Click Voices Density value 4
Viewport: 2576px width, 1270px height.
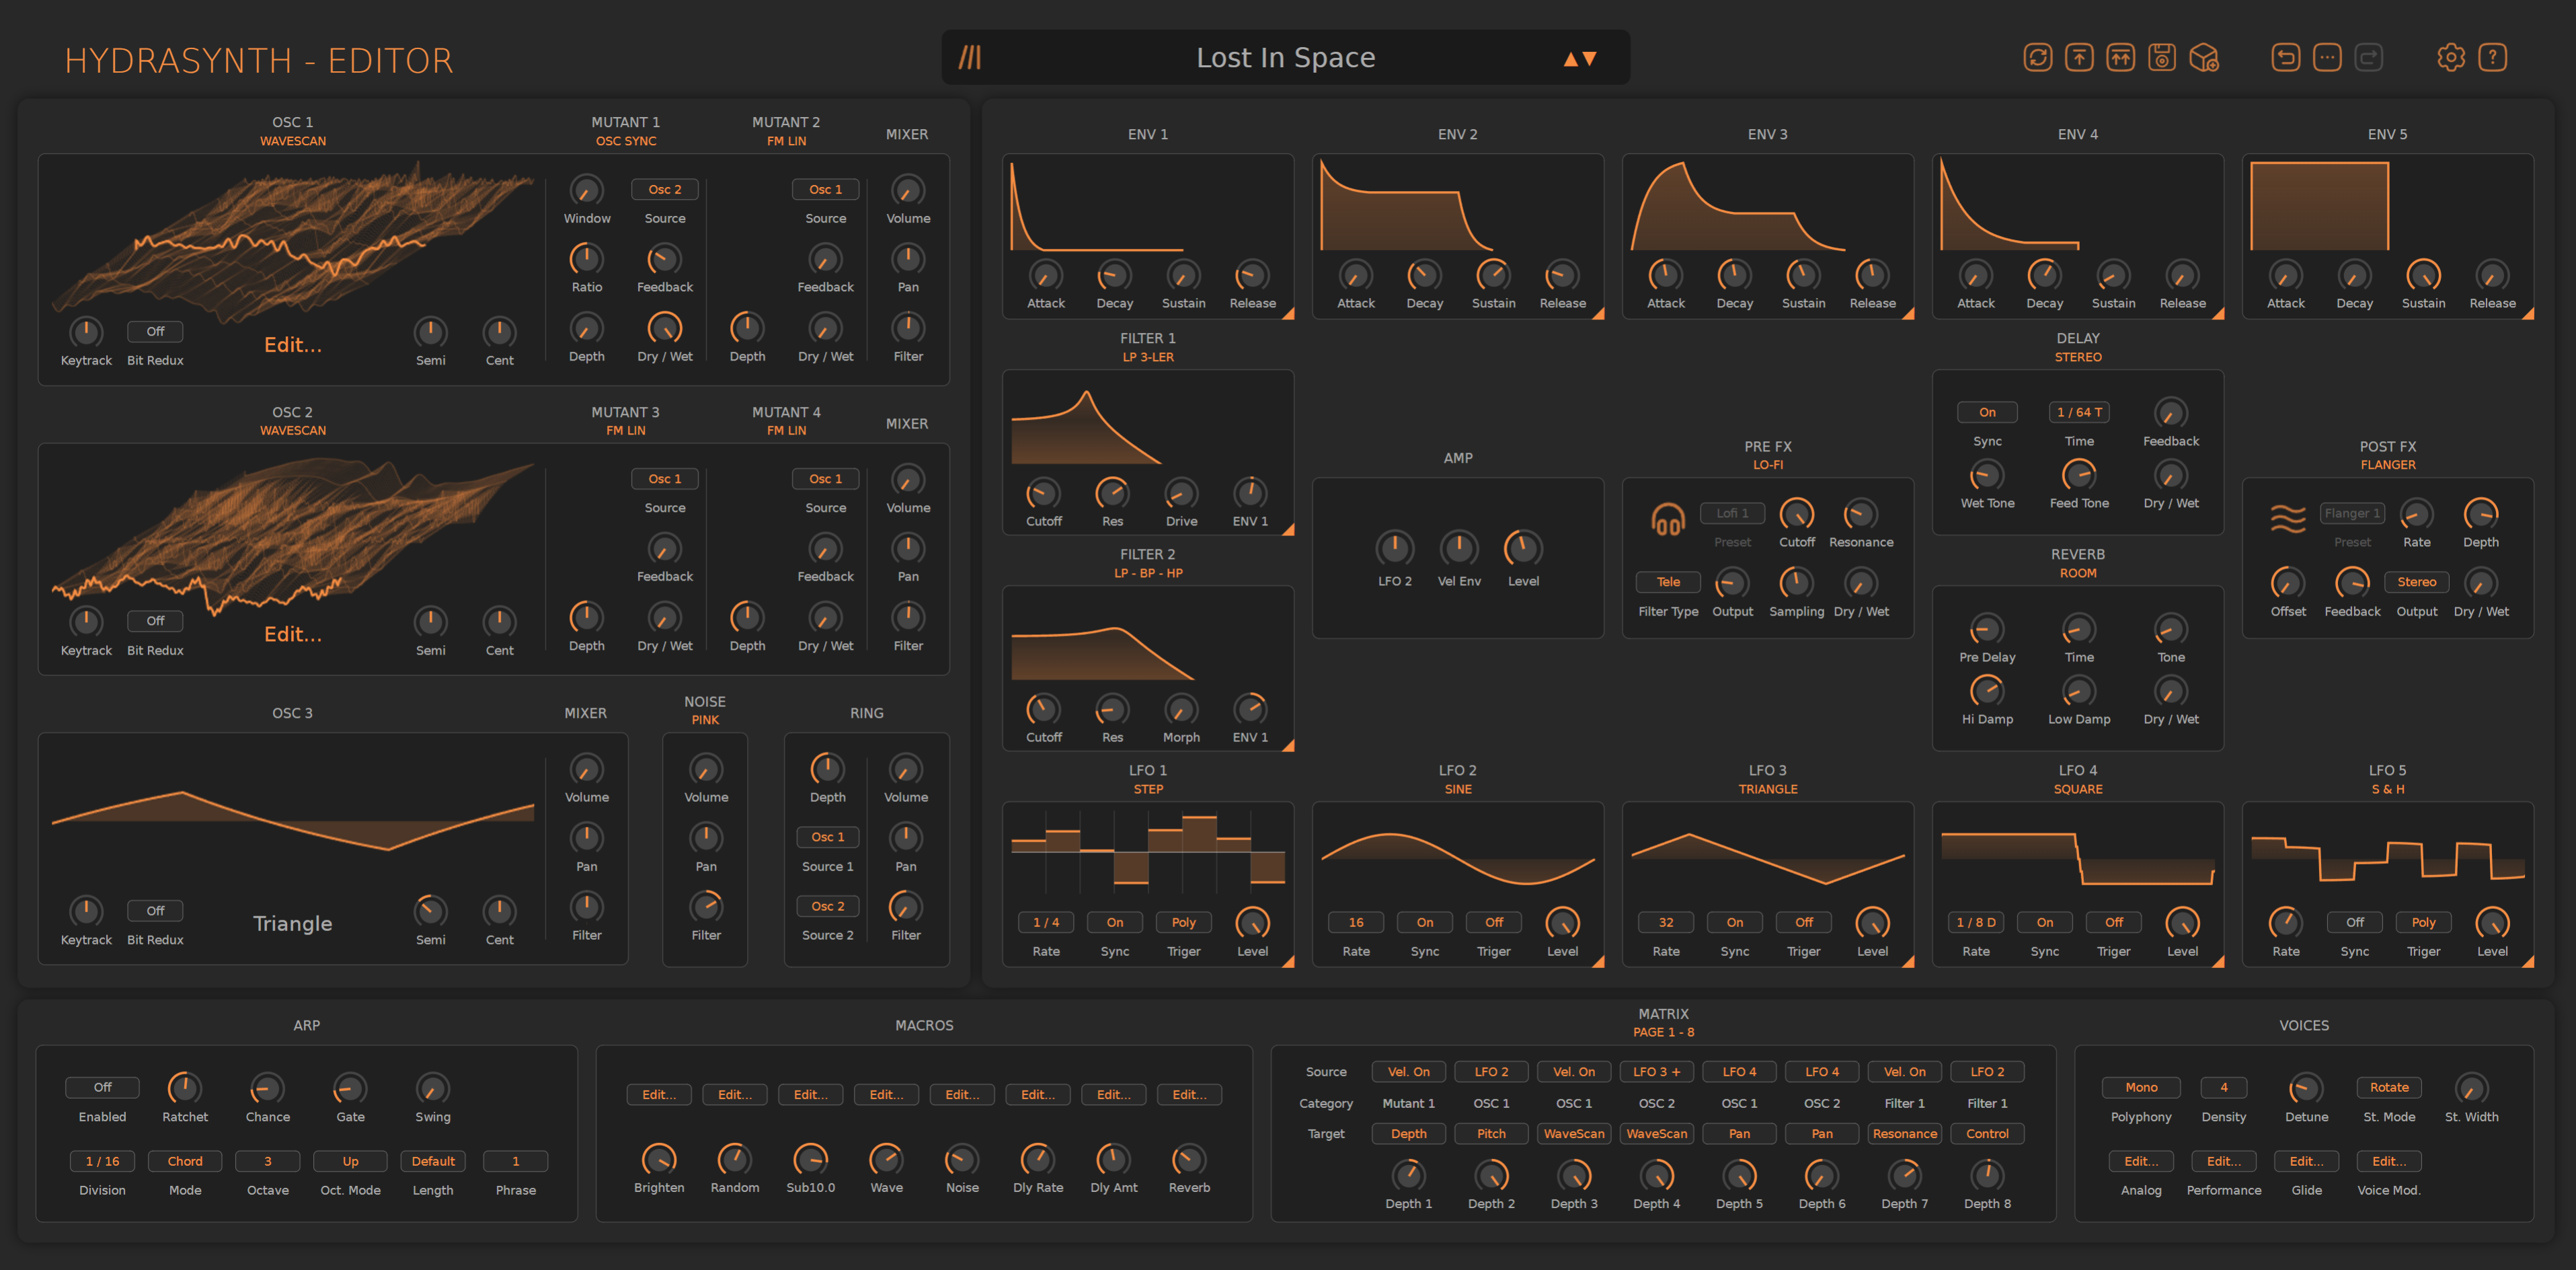pos(2223,1087)
